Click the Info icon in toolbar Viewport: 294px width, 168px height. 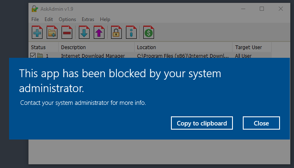pos(131,32)
